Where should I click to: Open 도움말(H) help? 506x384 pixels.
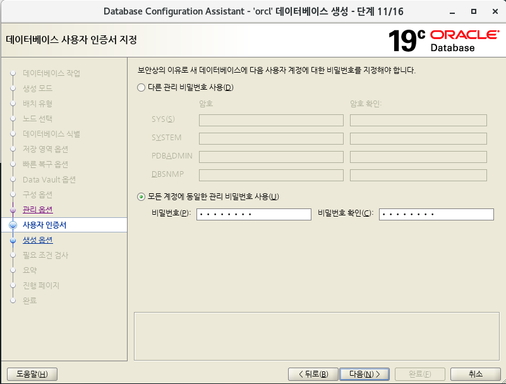[x=32, y=375]
